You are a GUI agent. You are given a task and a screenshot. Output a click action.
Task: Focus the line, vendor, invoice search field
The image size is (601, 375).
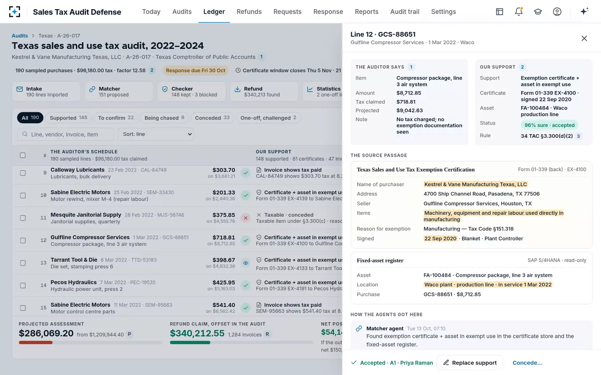pyautogui.click(x=66, y=134)
